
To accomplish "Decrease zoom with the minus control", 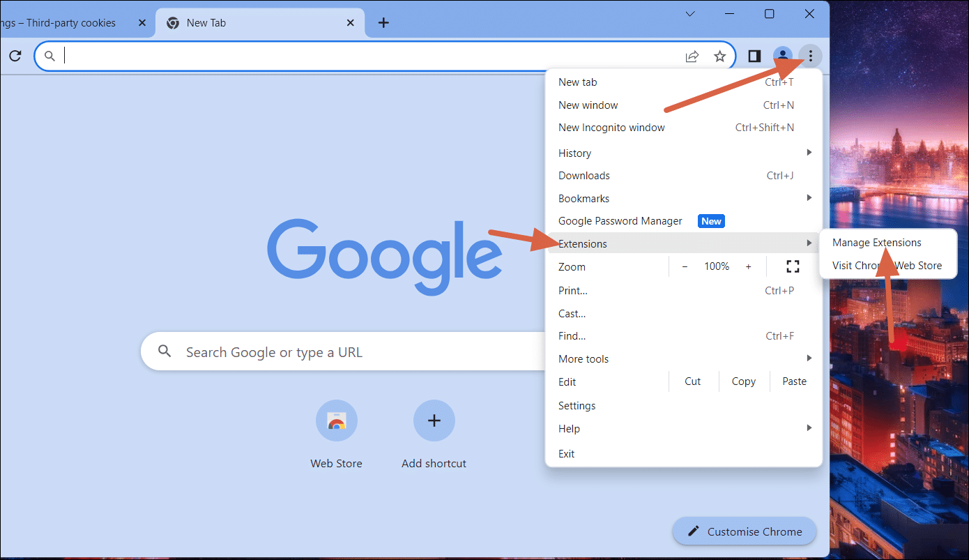I will coord(685,266).
